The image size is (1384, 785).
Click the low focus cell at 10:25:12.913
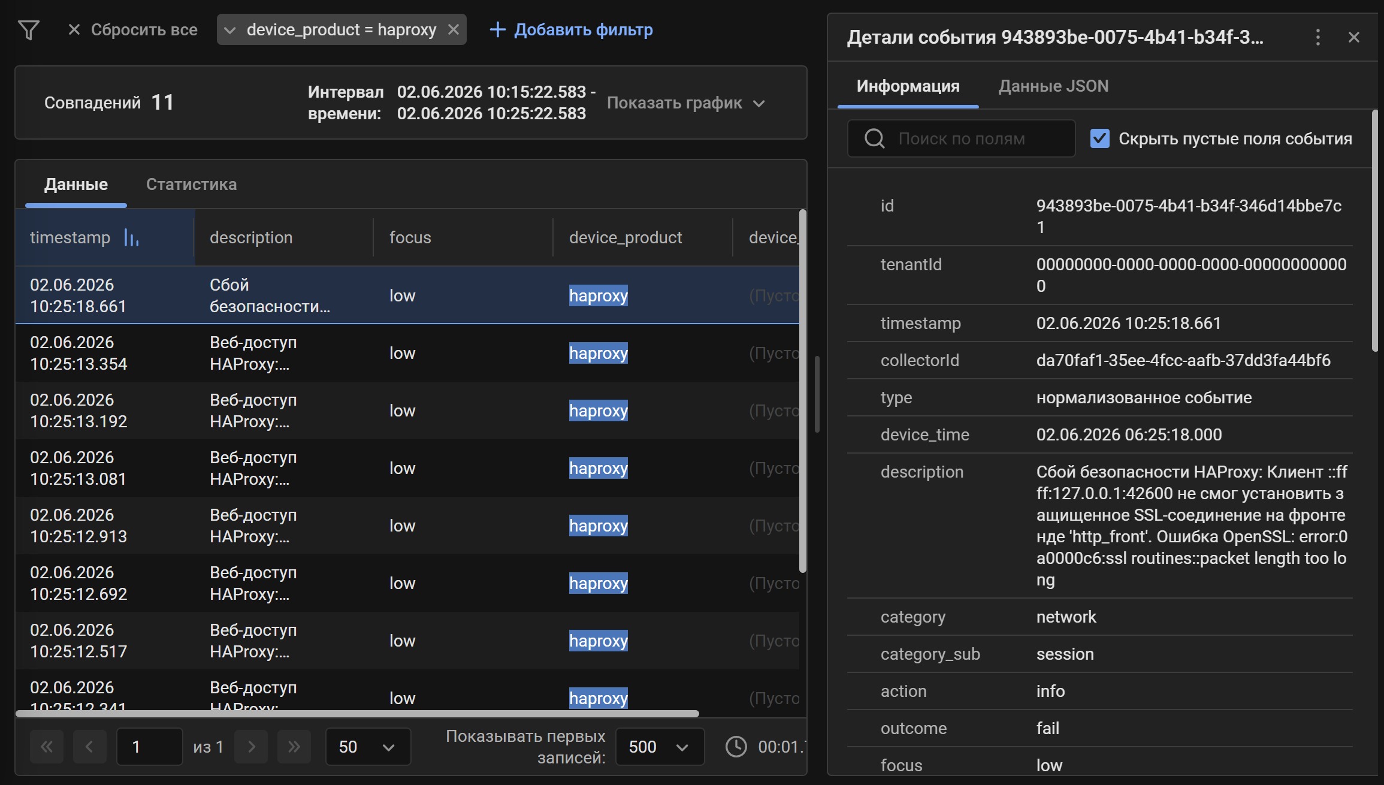click(402, 526)
